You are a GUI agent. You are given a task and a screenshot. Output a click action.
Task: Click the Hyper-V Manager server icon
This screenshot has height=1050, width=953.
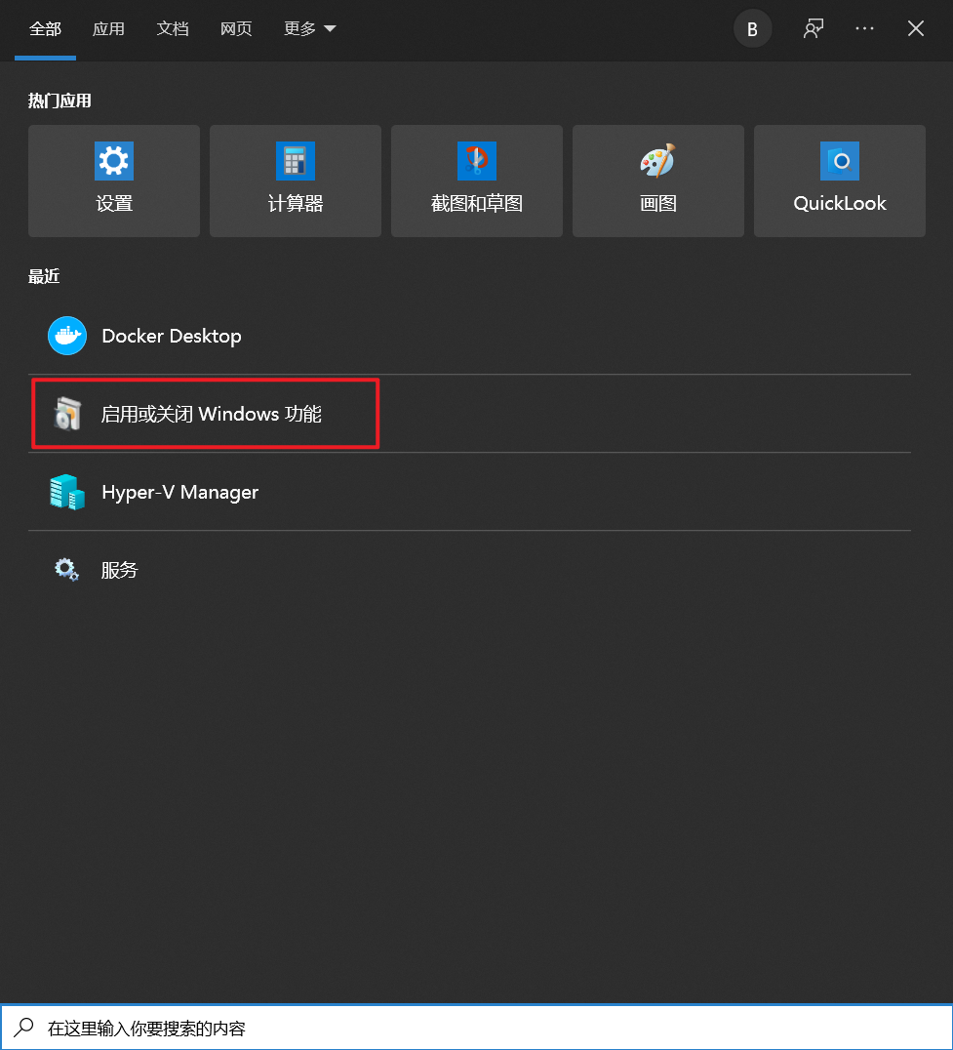67,492
